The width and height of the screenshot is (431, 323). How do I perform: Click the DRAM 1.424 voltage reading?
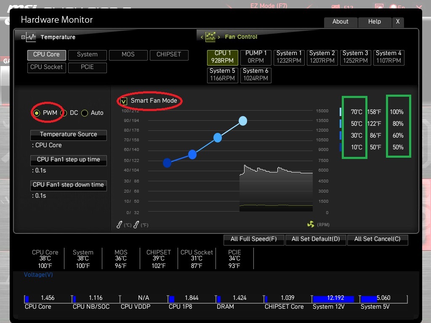click(x=239, y=298)
